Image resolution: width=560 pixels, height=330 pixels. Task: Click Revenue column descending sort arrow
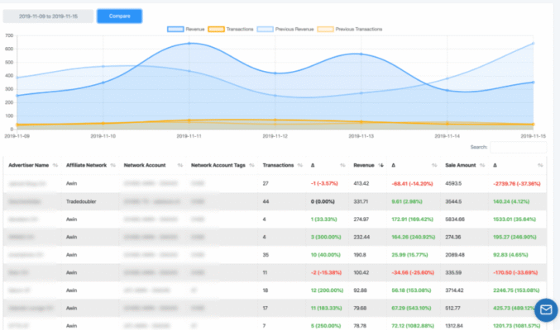pos(381,165)
